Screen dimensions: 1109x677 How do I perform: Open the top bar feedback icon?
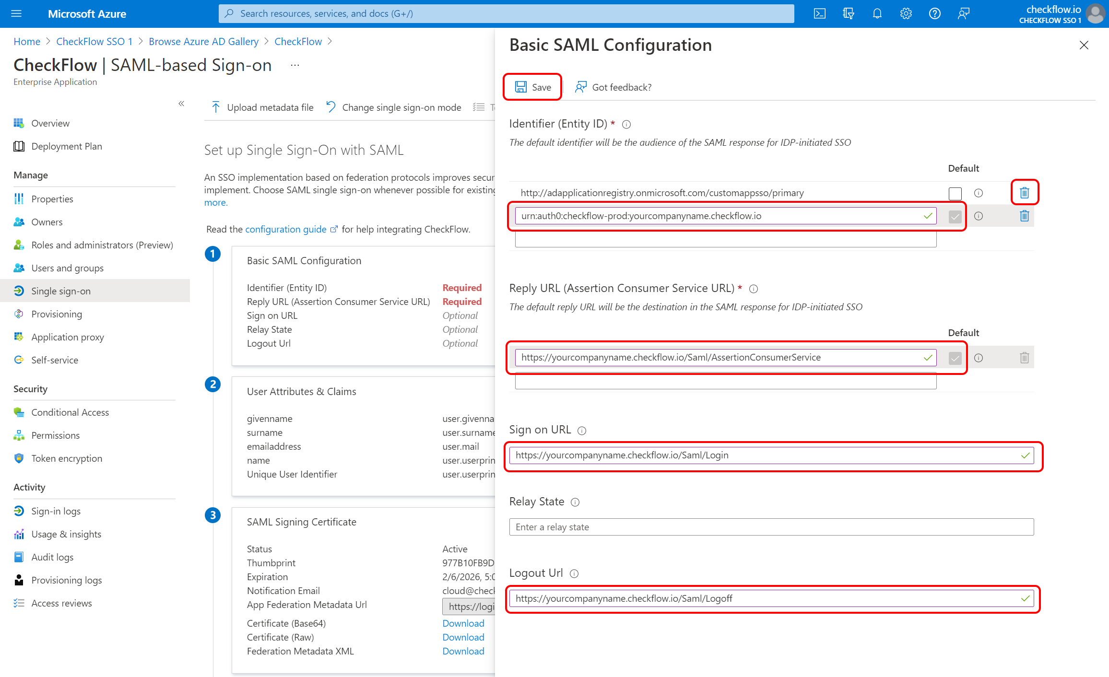point(963,13)
